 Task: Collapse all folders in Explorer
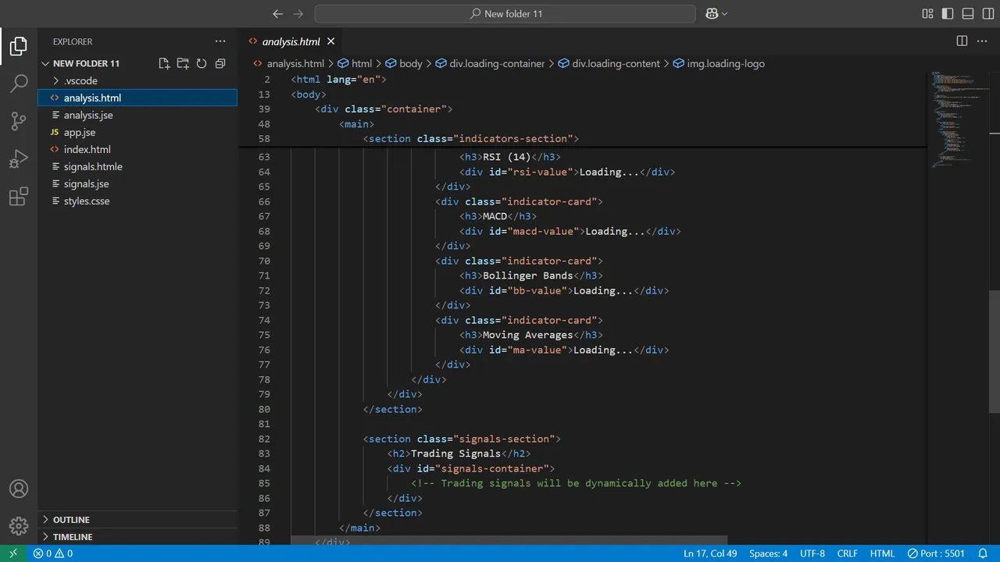click(x=220, y=63)
